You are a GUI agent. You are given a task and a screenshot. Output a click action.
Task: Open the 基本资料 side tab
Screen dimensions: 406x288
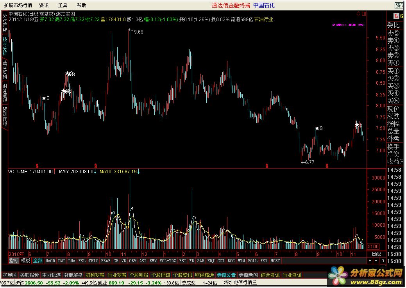pyautogui.click(x=5, y=69)
